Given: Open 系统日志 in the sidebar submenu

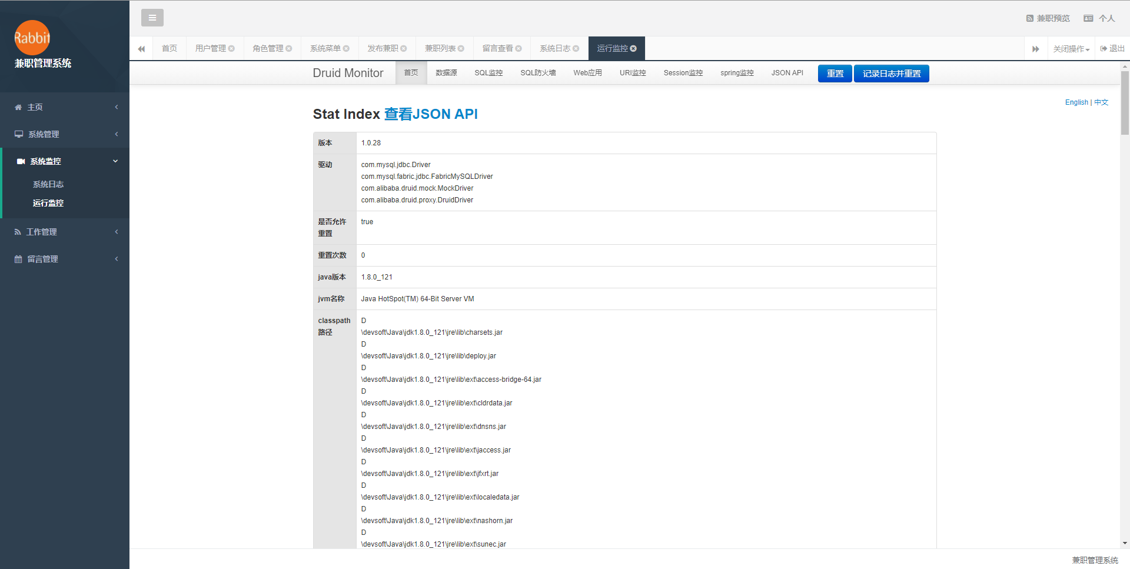Looking at the screenshot, I should click(x=48, y=184).
